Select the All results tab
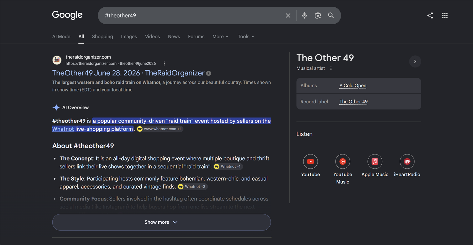The height and width of the screenshot is (245, 473). [81, 37]
